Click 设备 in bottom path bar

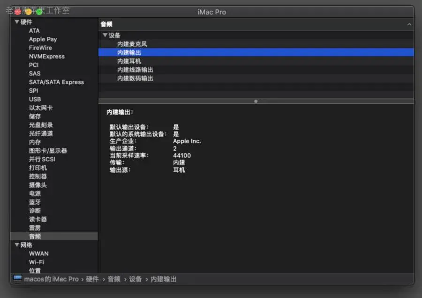point(135,279)
